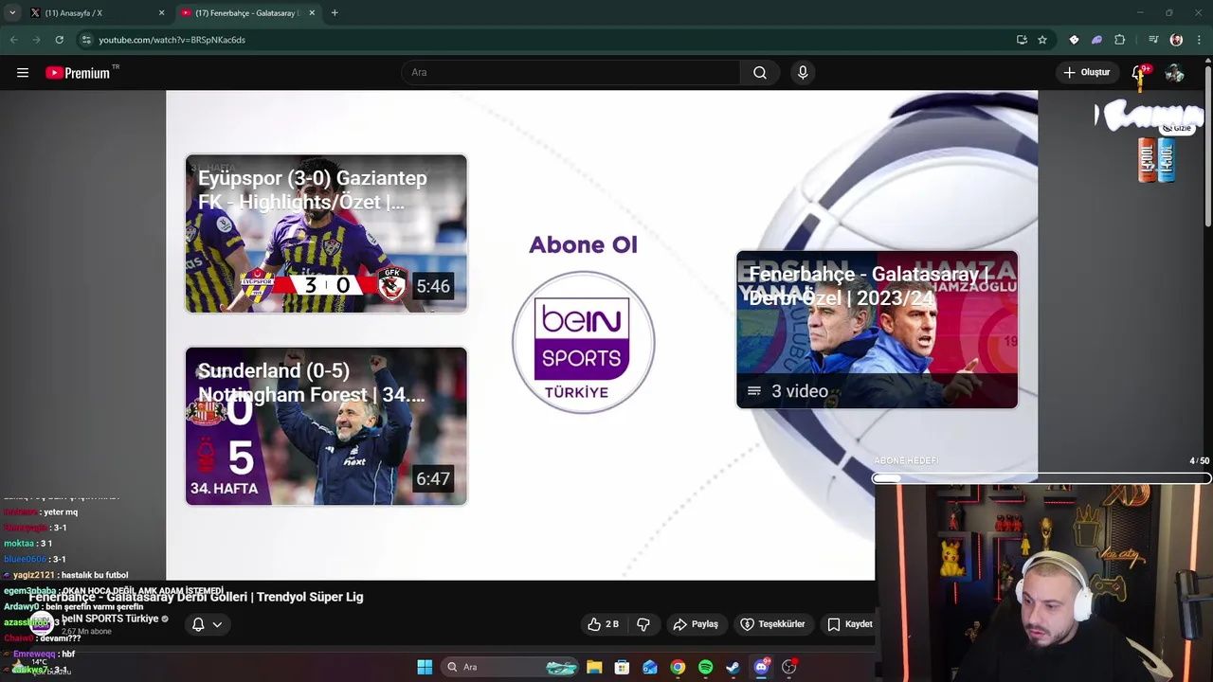This screenshot has height=682, width=1213.
Task: Open Chrome three-dot menu
Action: tap(1199, 40)
